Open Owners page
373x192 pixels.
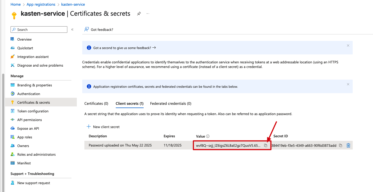23,146
